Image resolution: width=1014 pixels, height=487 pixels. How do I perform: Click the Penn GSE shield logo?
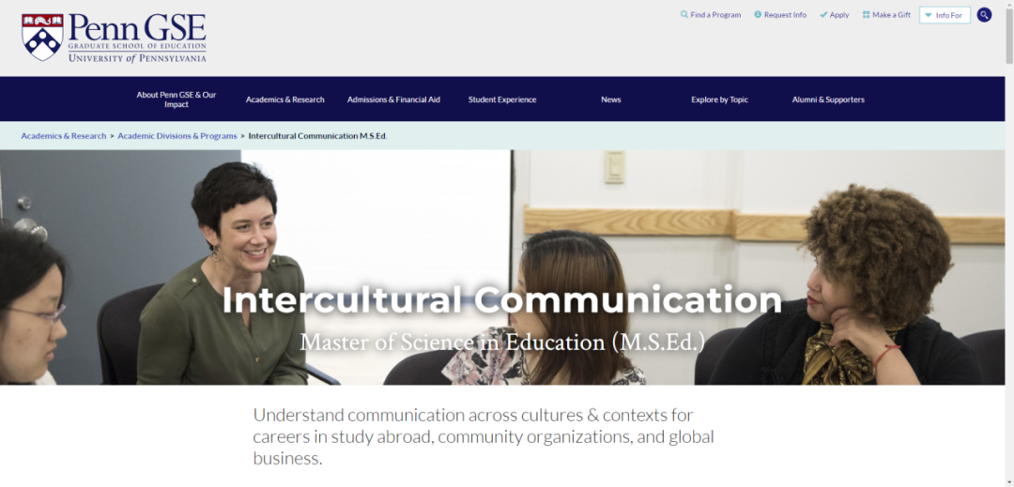[x=42, y=38]
